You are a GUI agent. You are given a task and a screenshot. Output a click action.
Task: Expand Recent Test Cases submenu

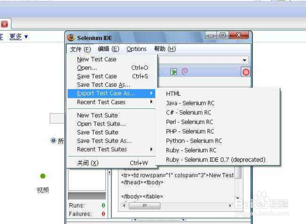point(111,102)
